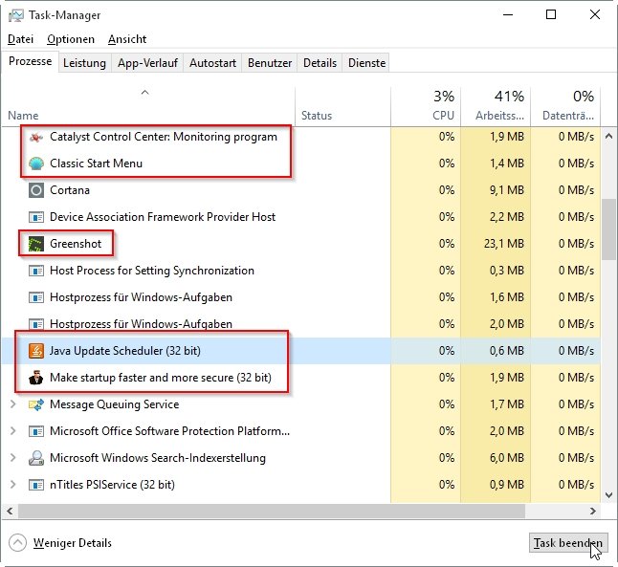
Task: Click the 6,0 MB memory value
Action: coord(507,458)
